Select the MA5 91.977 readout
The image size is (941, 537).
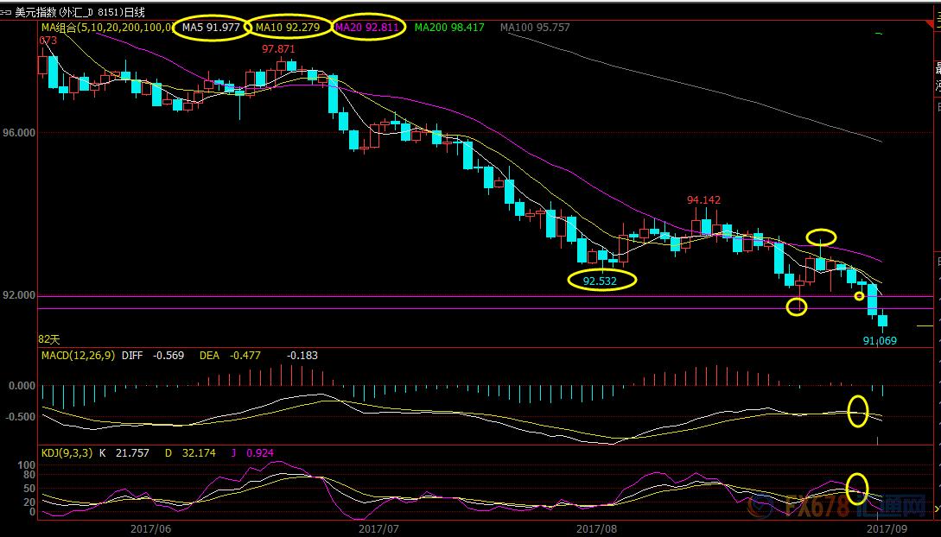point(211,27)
